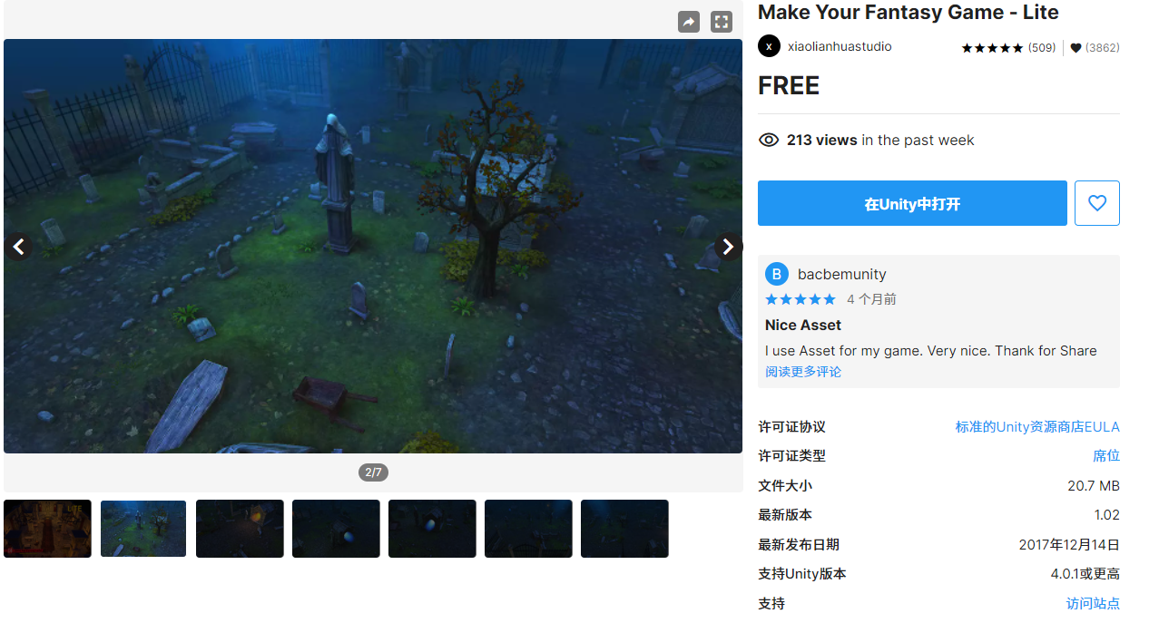Image resolution: width=1159 pixels, height=623 pixels.
Task: Click the five-star rating with 509 reviews
Action: point(1008,48)
